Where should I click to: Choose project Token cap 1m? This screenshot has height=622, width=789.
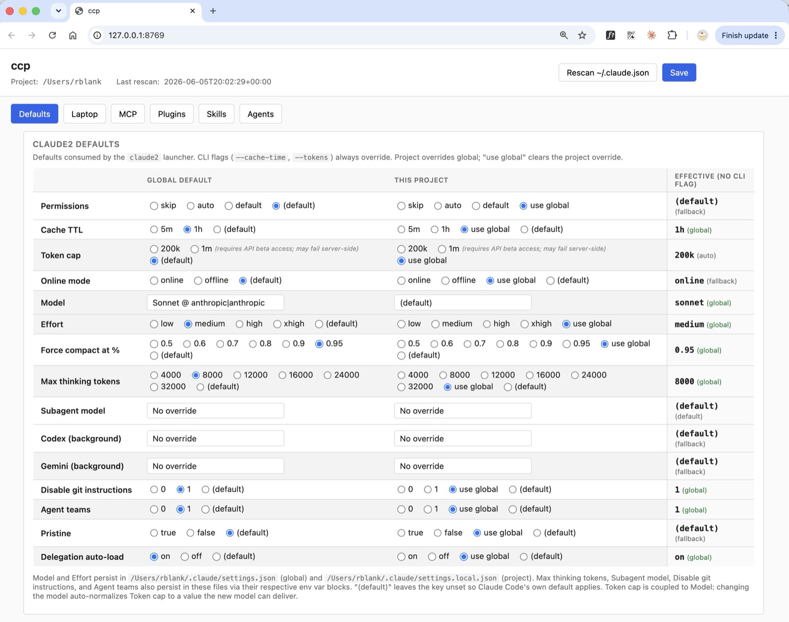pyautogui.click(x=442, y=249)
